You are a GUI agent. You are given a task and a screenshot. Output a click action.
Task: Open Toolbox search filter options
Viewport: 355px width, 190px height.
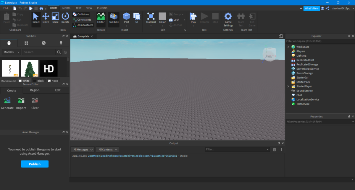pyautogui.click(x=66, y=52)
